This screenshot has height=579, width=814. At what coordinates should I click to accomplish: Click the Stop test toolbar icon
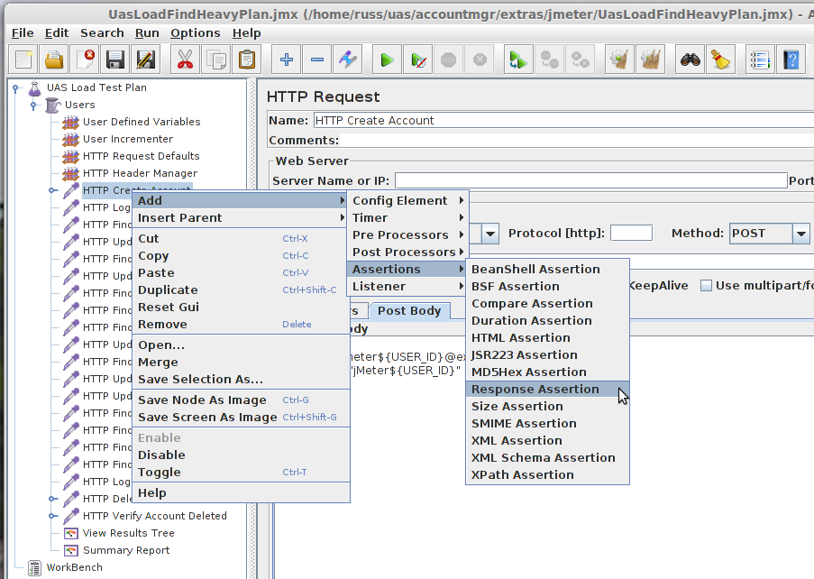point(448,60)
